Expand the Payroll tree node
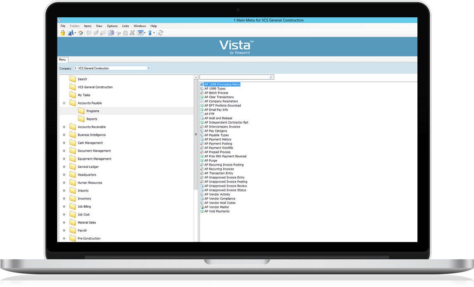Image resolution: width=474 pixels, height=287 pixels. coord(64,230)
